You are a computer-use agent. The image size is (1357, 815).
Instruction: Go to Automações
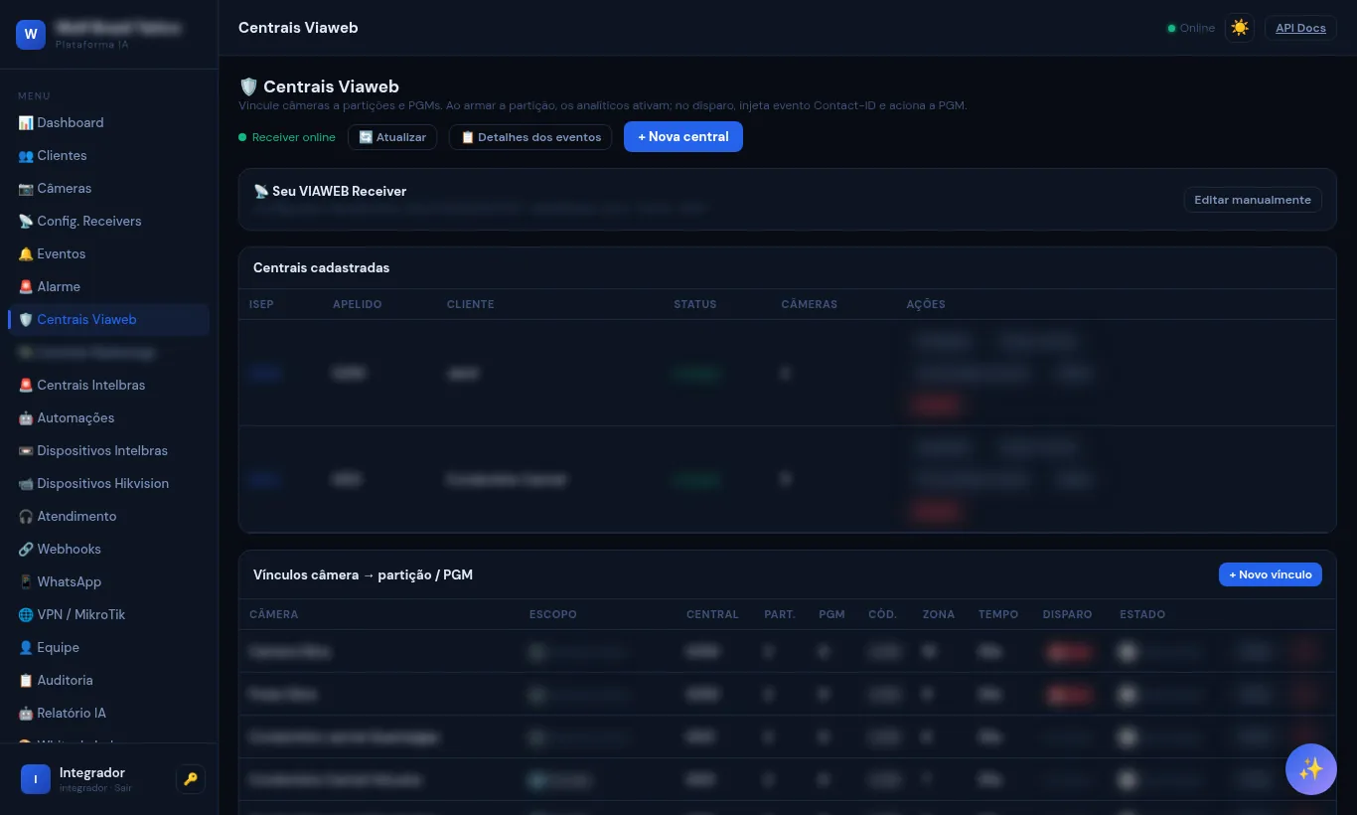(109, 417)
